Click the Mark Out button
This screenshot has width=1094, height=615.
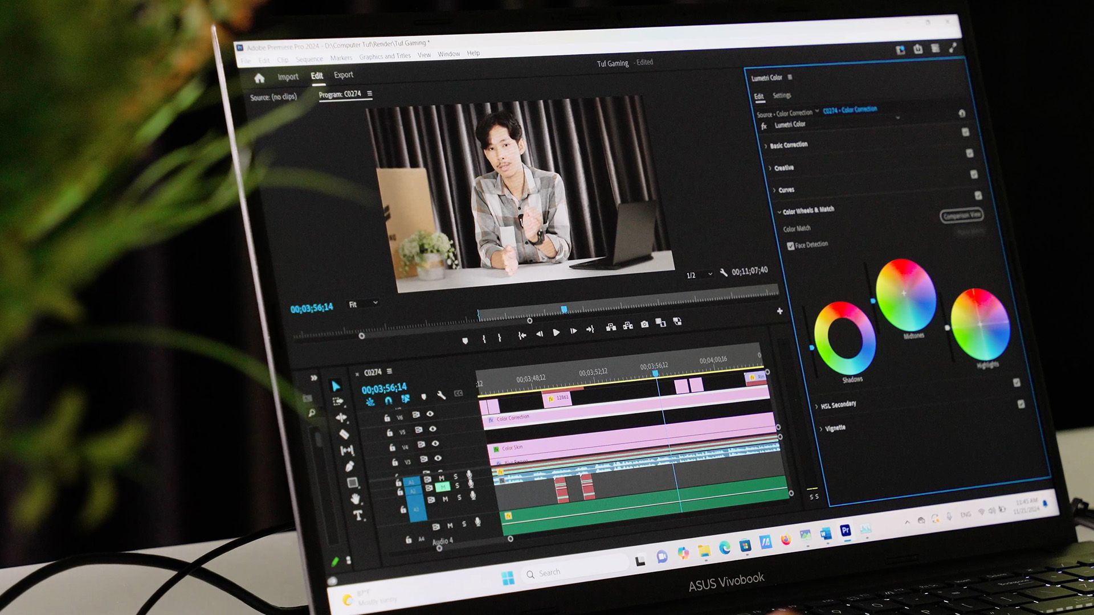click(499, 338)
